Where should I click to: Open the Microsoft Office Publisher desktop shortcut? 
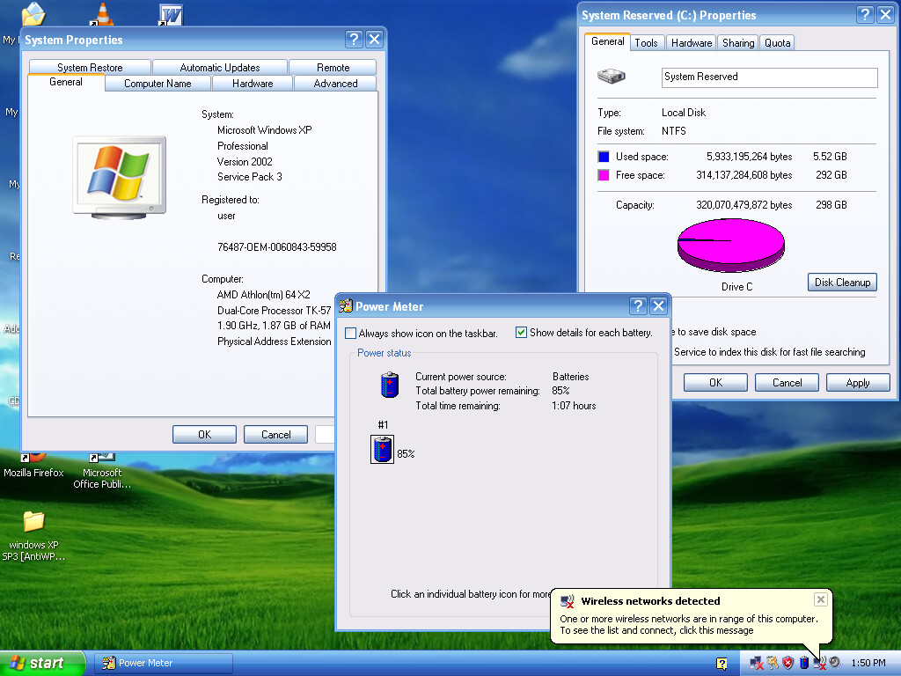point(102,470)
